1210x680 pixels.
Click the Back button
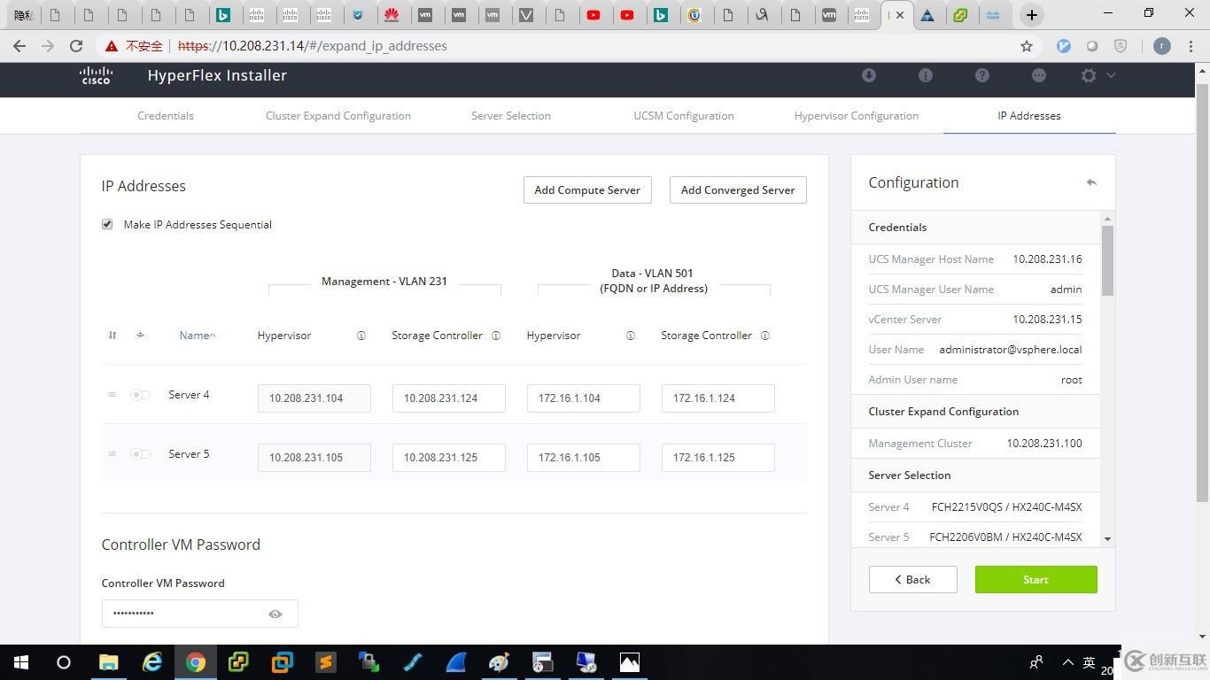coord(913,580)
